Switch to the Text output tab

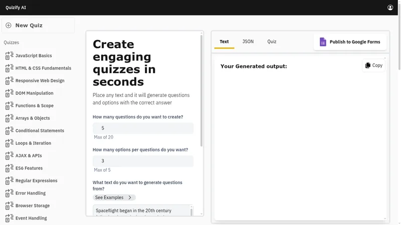[x=224, y=41]
